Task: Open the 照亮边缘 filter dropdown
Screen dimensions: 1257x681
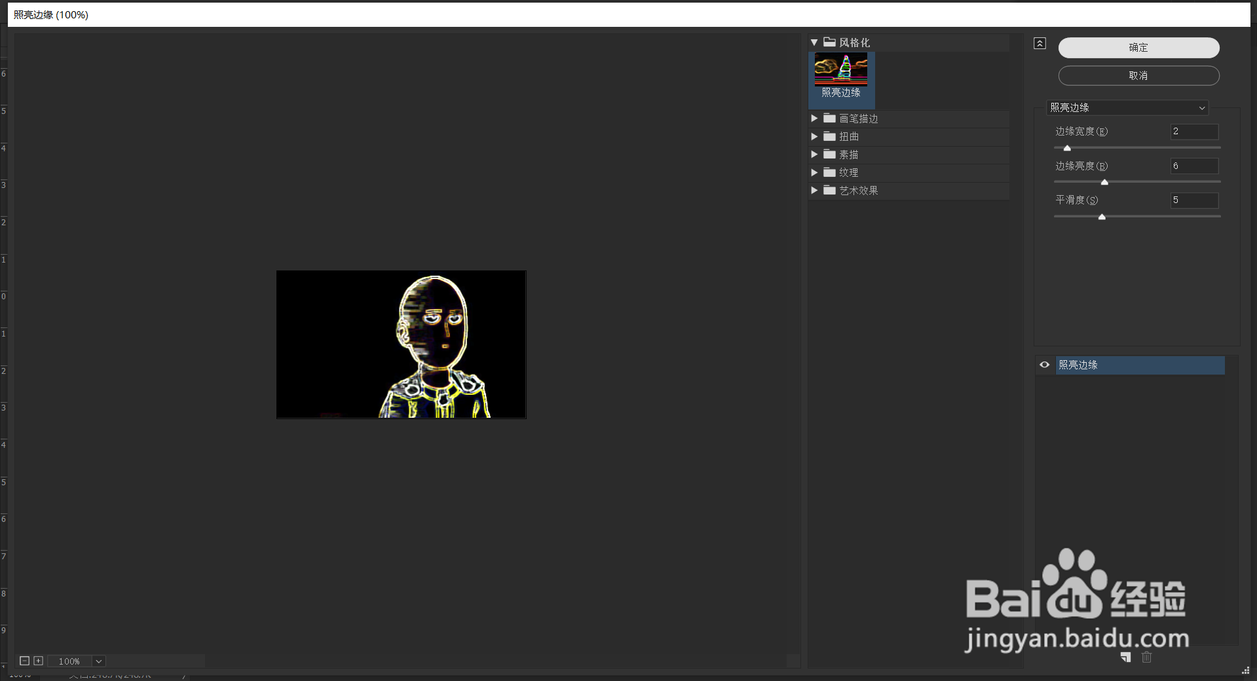Action: point(1127,107)
